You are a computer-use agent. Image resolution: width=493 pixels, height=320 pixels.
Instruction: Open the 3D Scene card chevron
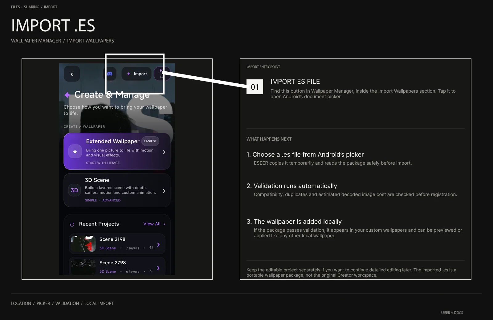point(164,191)
